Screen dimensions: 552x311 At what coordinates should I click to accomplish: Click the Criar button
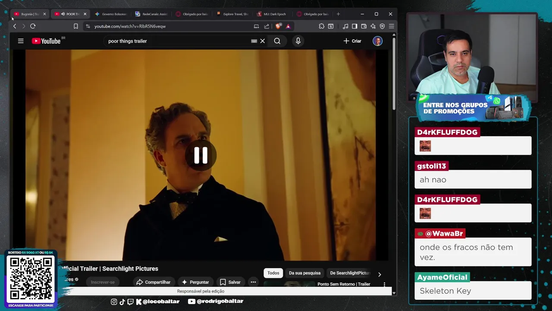pos(352,41)
